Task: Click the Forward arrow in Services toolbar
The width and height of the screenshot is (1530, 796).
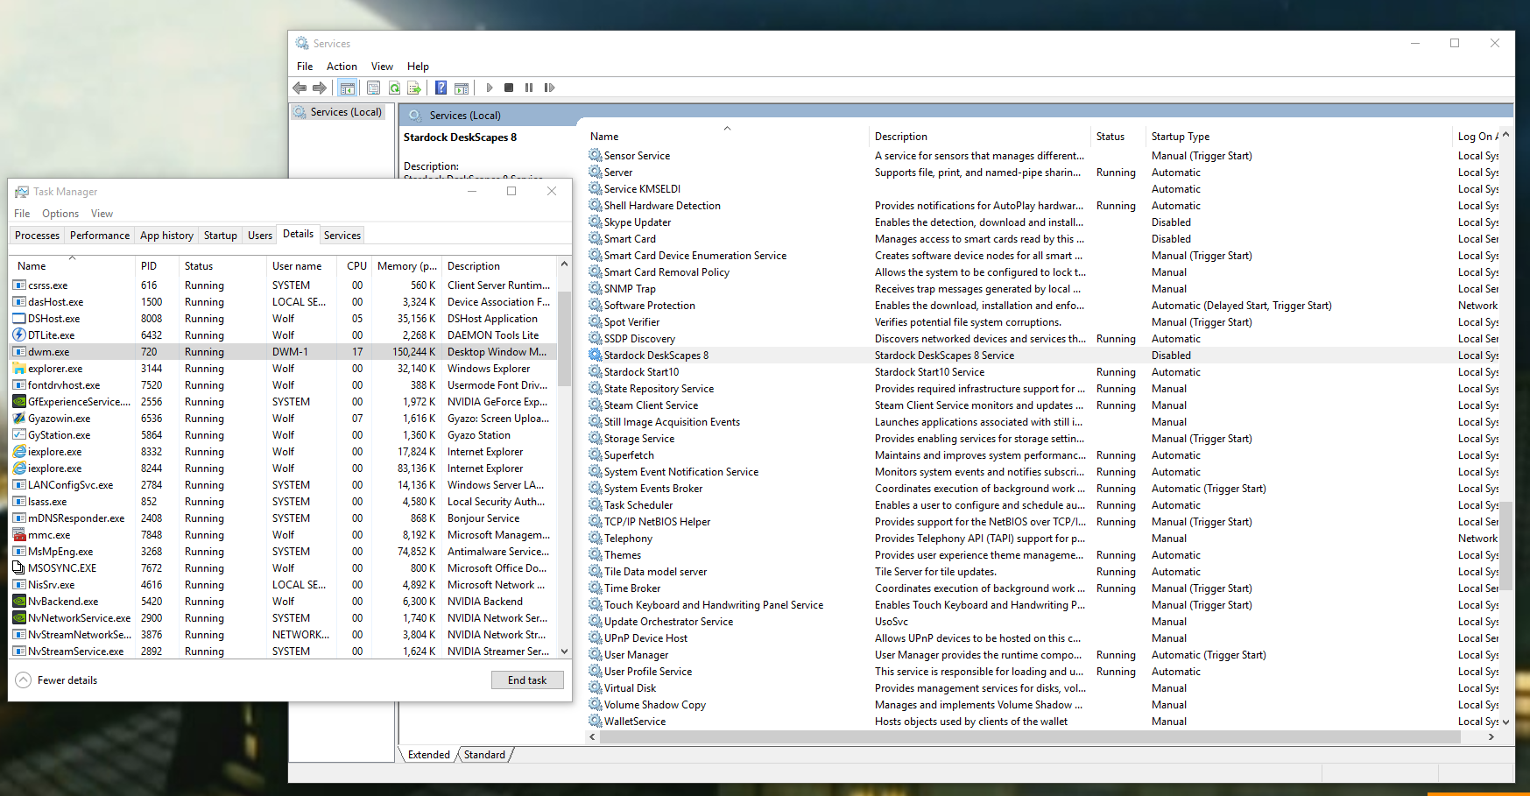Action: [320, 88]
